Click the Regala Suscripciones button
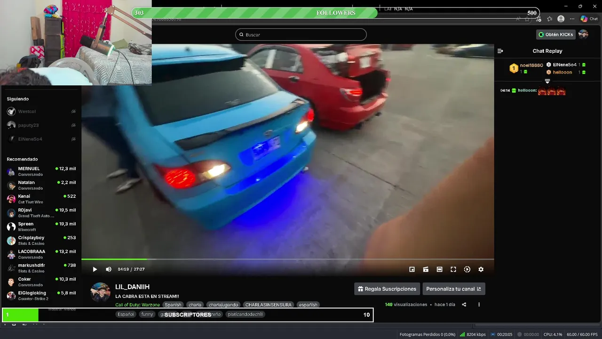This screenshot has width=602, height=339. point(387,289)
